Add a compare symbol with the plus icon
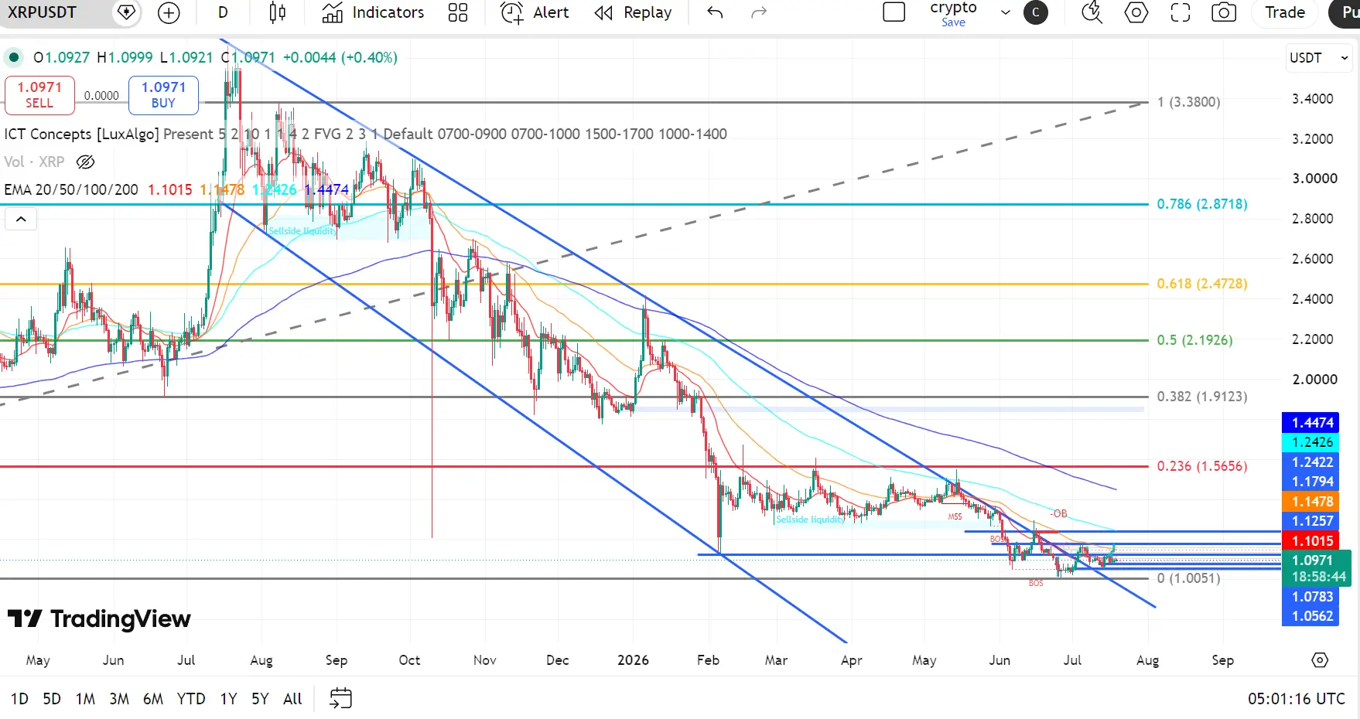 click(x=168, y=12)
